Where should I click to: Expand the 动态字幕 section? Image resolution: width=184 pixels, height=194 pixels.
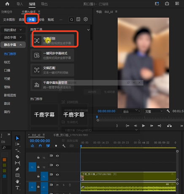13,37
